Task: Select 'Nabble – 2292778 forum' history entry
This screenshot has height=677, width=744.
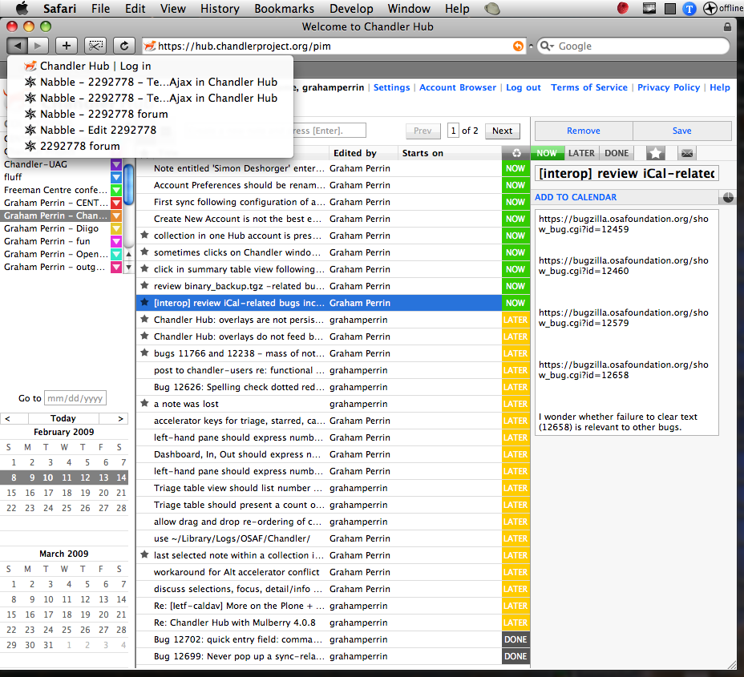Action: pos(103,114)
